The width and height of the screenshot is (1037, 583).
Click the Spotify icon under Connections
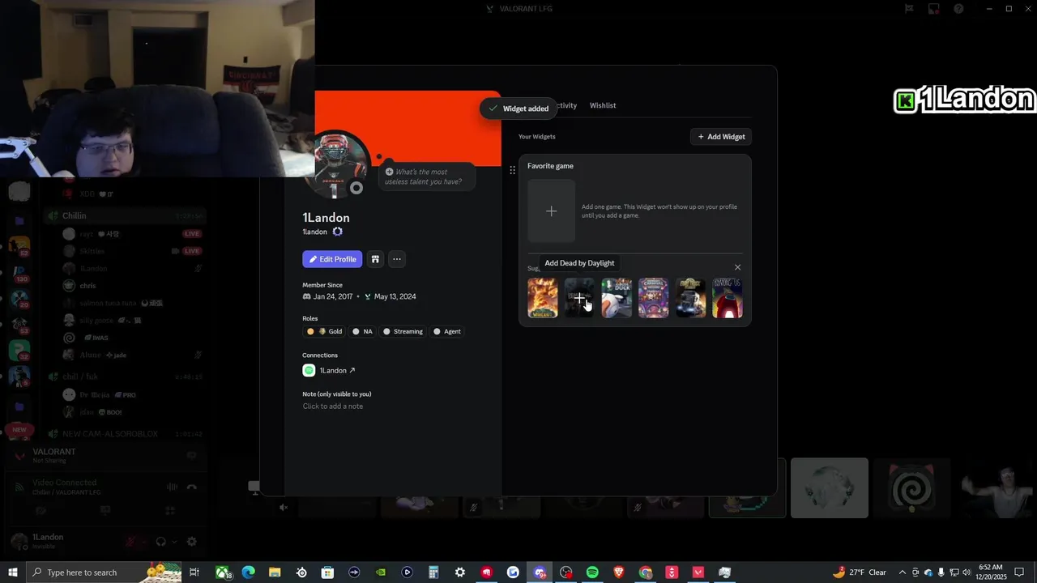point(309,371)
